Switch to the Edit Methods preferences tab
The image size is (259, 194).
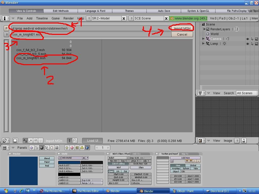61,11
